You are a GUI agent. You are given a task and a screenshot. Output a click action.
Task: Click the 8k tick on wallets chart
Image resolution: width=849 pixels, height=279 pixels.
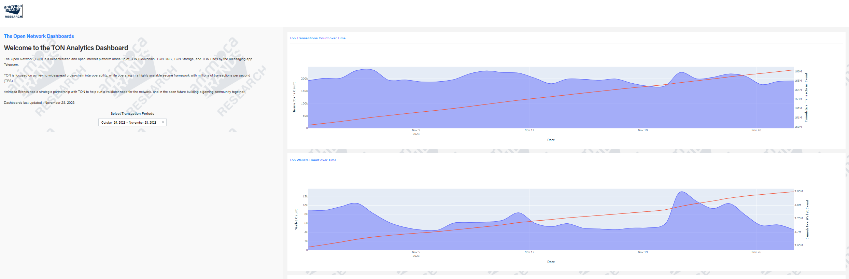tap(306, 214)
